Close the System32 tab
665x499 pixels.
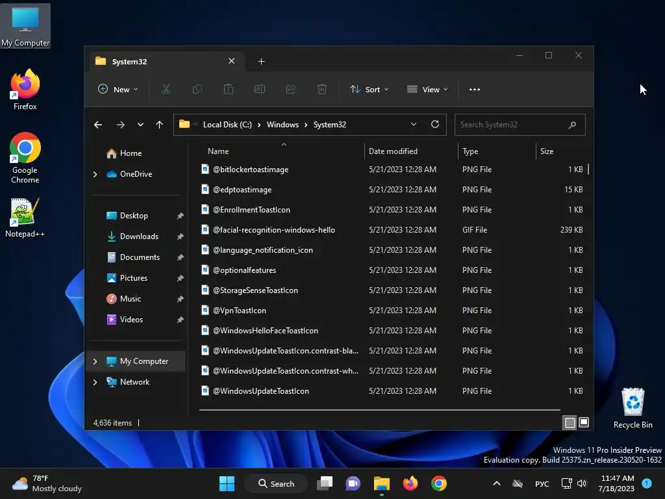[x=232, y=61]
